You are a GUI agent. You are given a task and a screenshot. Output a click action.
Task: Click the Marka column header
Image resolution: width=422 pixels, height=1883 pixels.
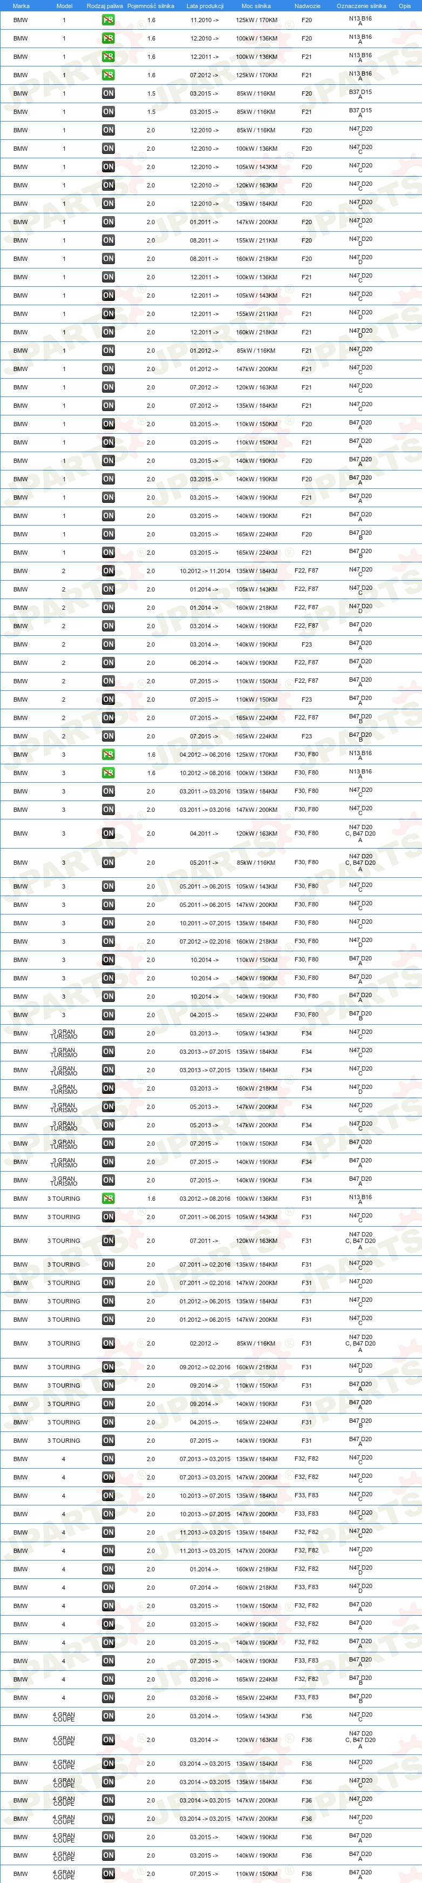click(x=21, y=6)
